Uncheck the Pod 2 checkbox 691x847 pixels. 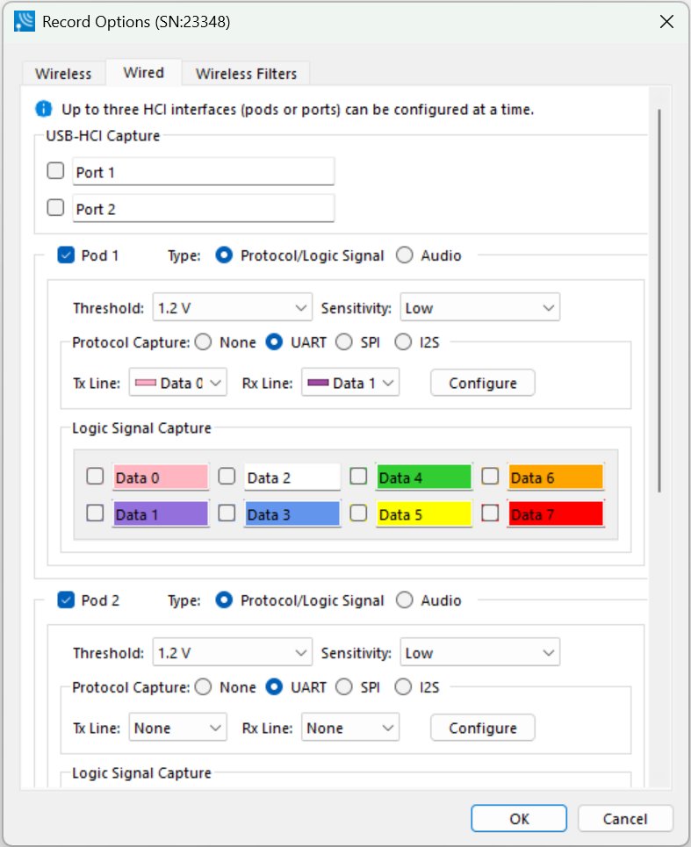click(66, 599)
